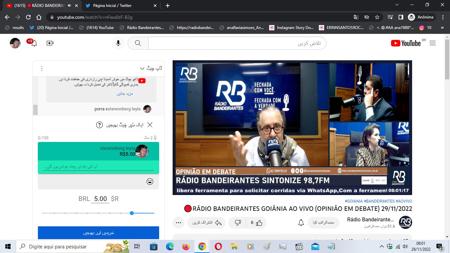Open Instagram '10' bookmark

tap(425, 28)
